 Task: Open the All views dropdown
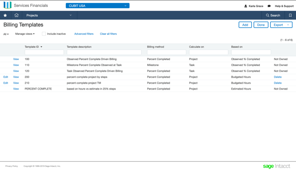(x=6, y=34)
